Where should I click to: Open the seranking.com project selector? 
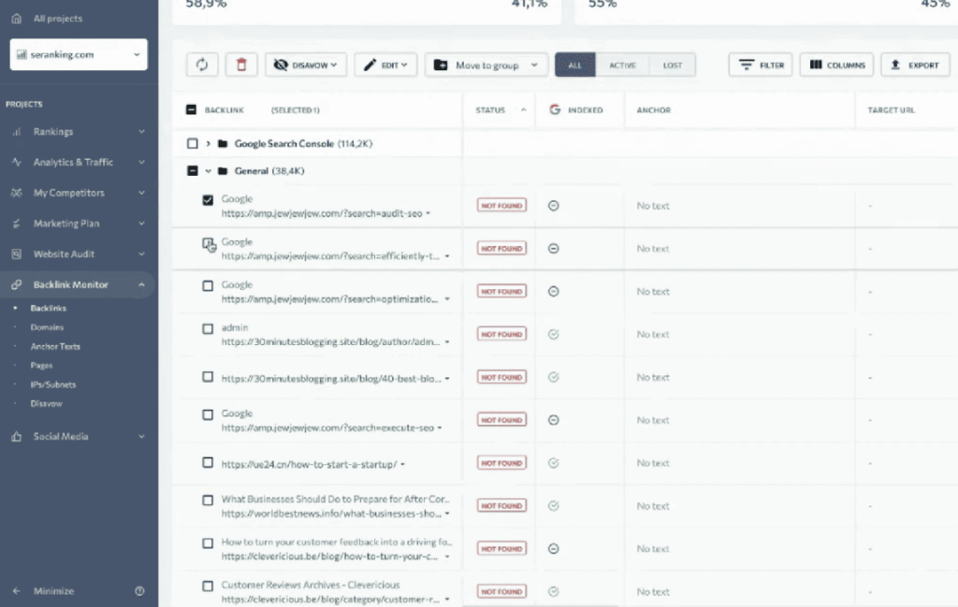[79, 54]
